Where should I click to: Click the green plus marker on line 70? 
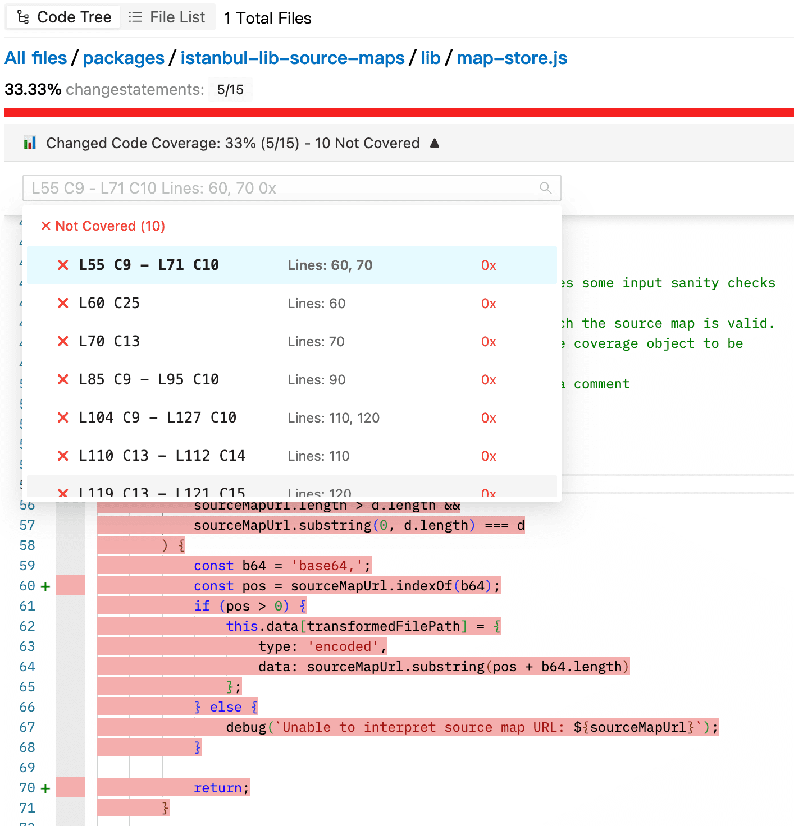[x=45, y=788]
